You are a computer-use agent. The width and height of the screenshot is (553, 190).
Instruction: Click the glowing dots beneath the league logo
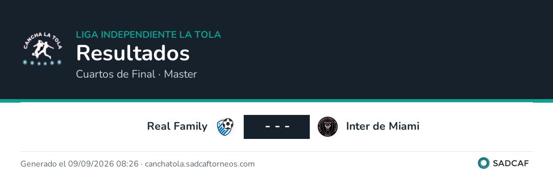pos(42,62)
